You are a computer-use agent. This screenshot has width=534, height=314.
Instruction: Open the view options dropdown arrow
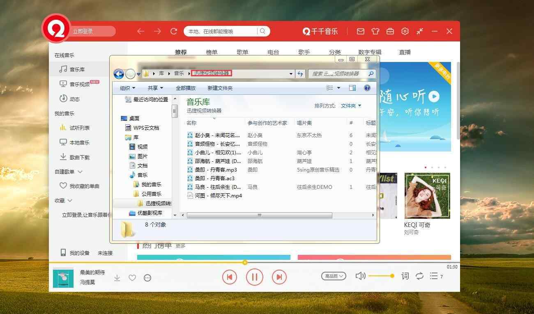[339, 88]
